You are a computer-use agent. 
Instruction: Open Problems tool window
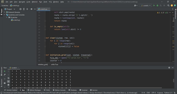[x=73, y=90]
